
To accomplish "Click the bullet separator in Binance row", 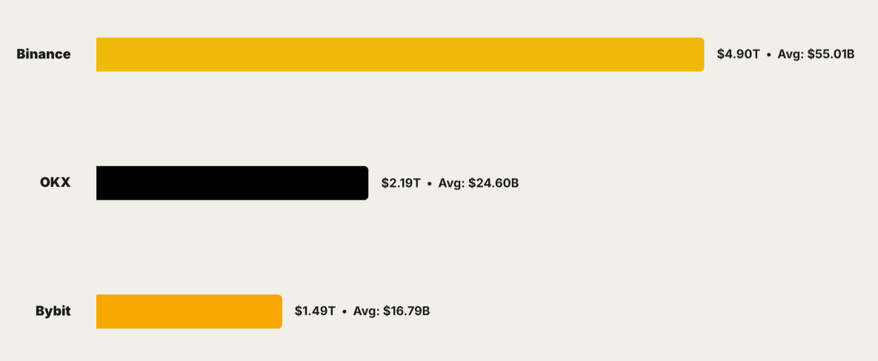I will pyautogui.click(x=768, y=55).
